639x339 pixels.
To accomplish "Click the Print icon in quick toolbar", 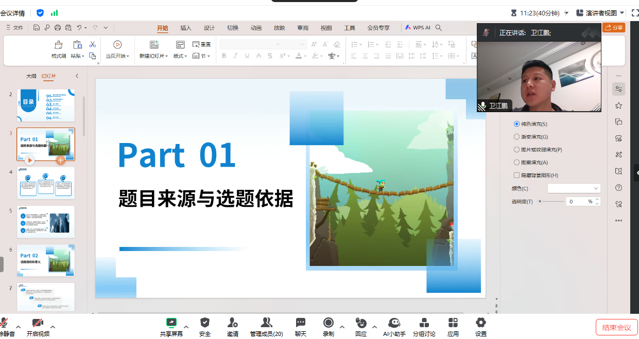I will [57, 28].
